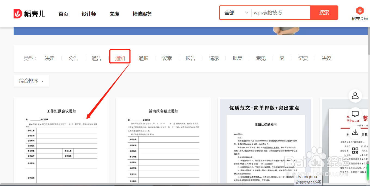
Task: Filter by type 公告
Action: pos(73,58)
